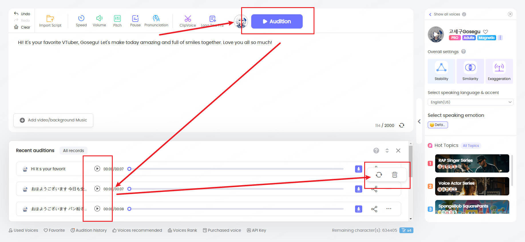This screenshot has width=525, height=242.
Task: Open more options for パン粉 audition
Action: (x=389, y=209)
